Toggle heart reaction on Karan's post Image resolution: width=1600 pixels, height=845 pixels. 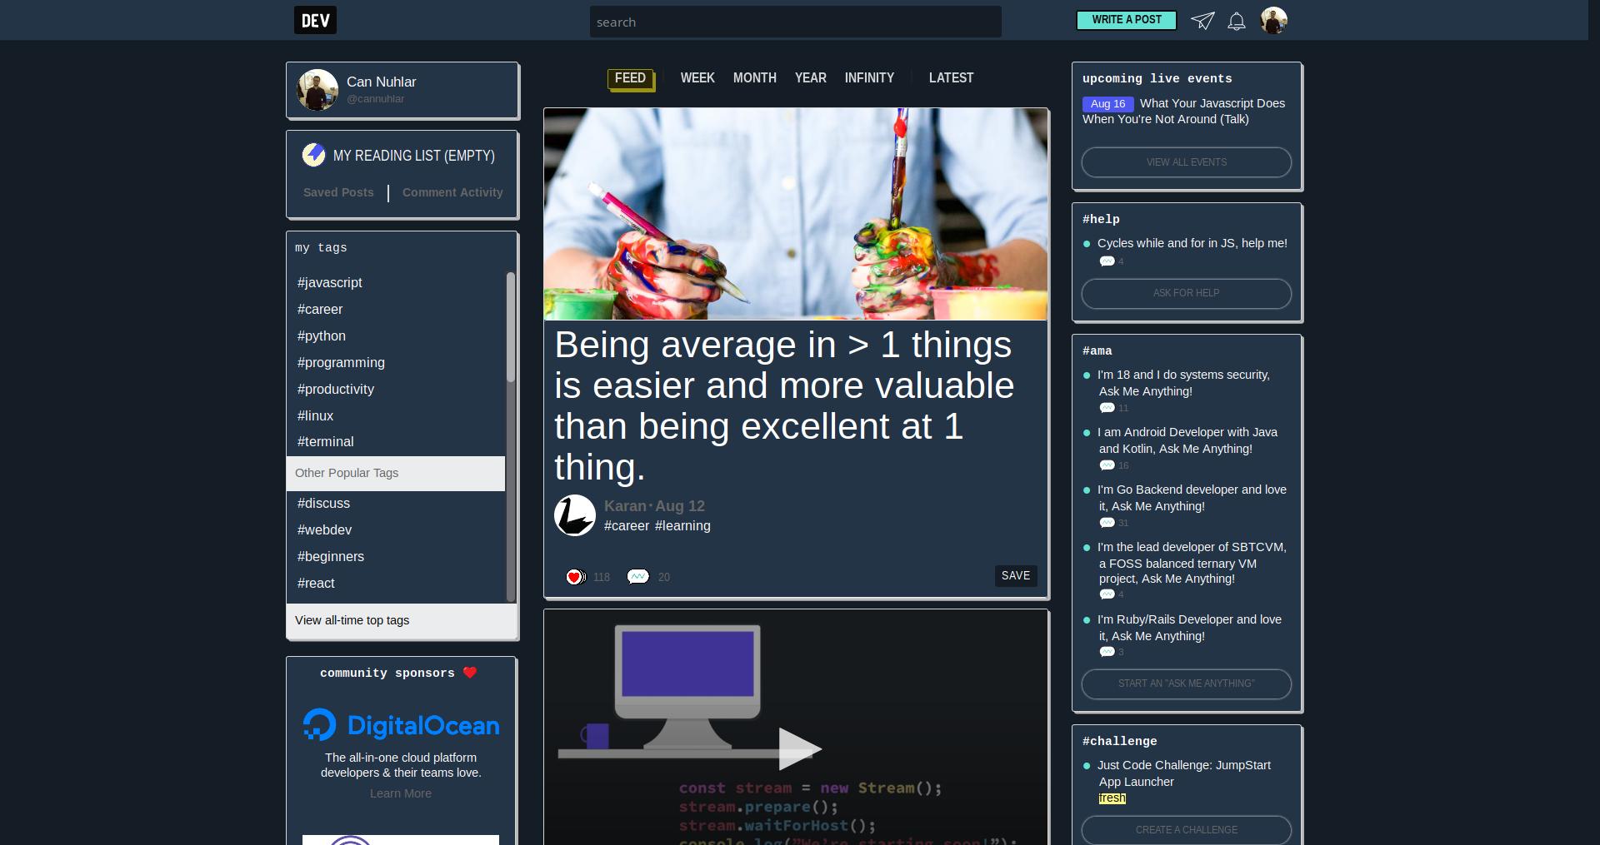tap(575, 576)
